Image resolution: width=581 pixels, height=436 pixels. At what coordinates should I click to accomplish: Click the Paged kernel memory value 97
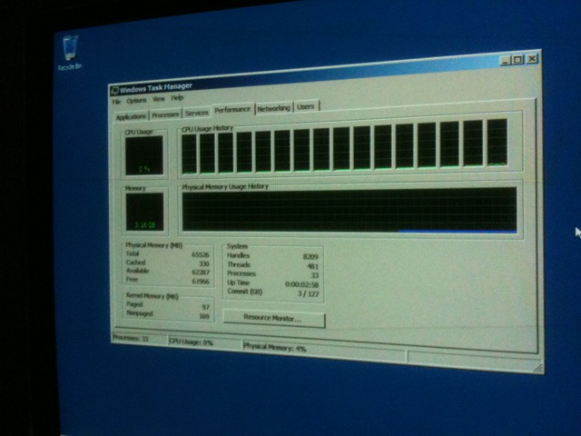tap(206, 307)
